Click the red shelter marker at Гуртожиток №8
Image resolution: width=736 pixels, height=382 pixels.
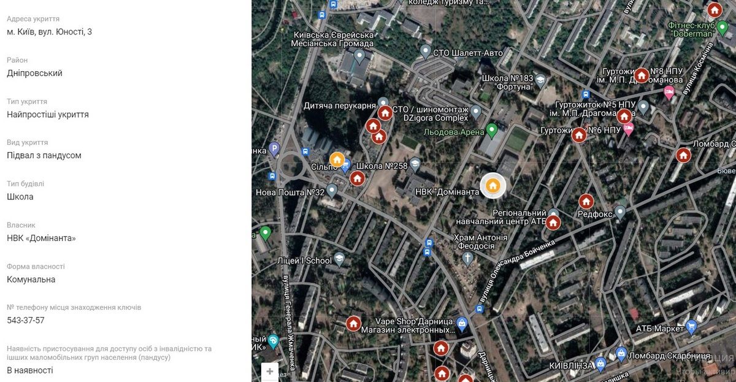point(642,75)
